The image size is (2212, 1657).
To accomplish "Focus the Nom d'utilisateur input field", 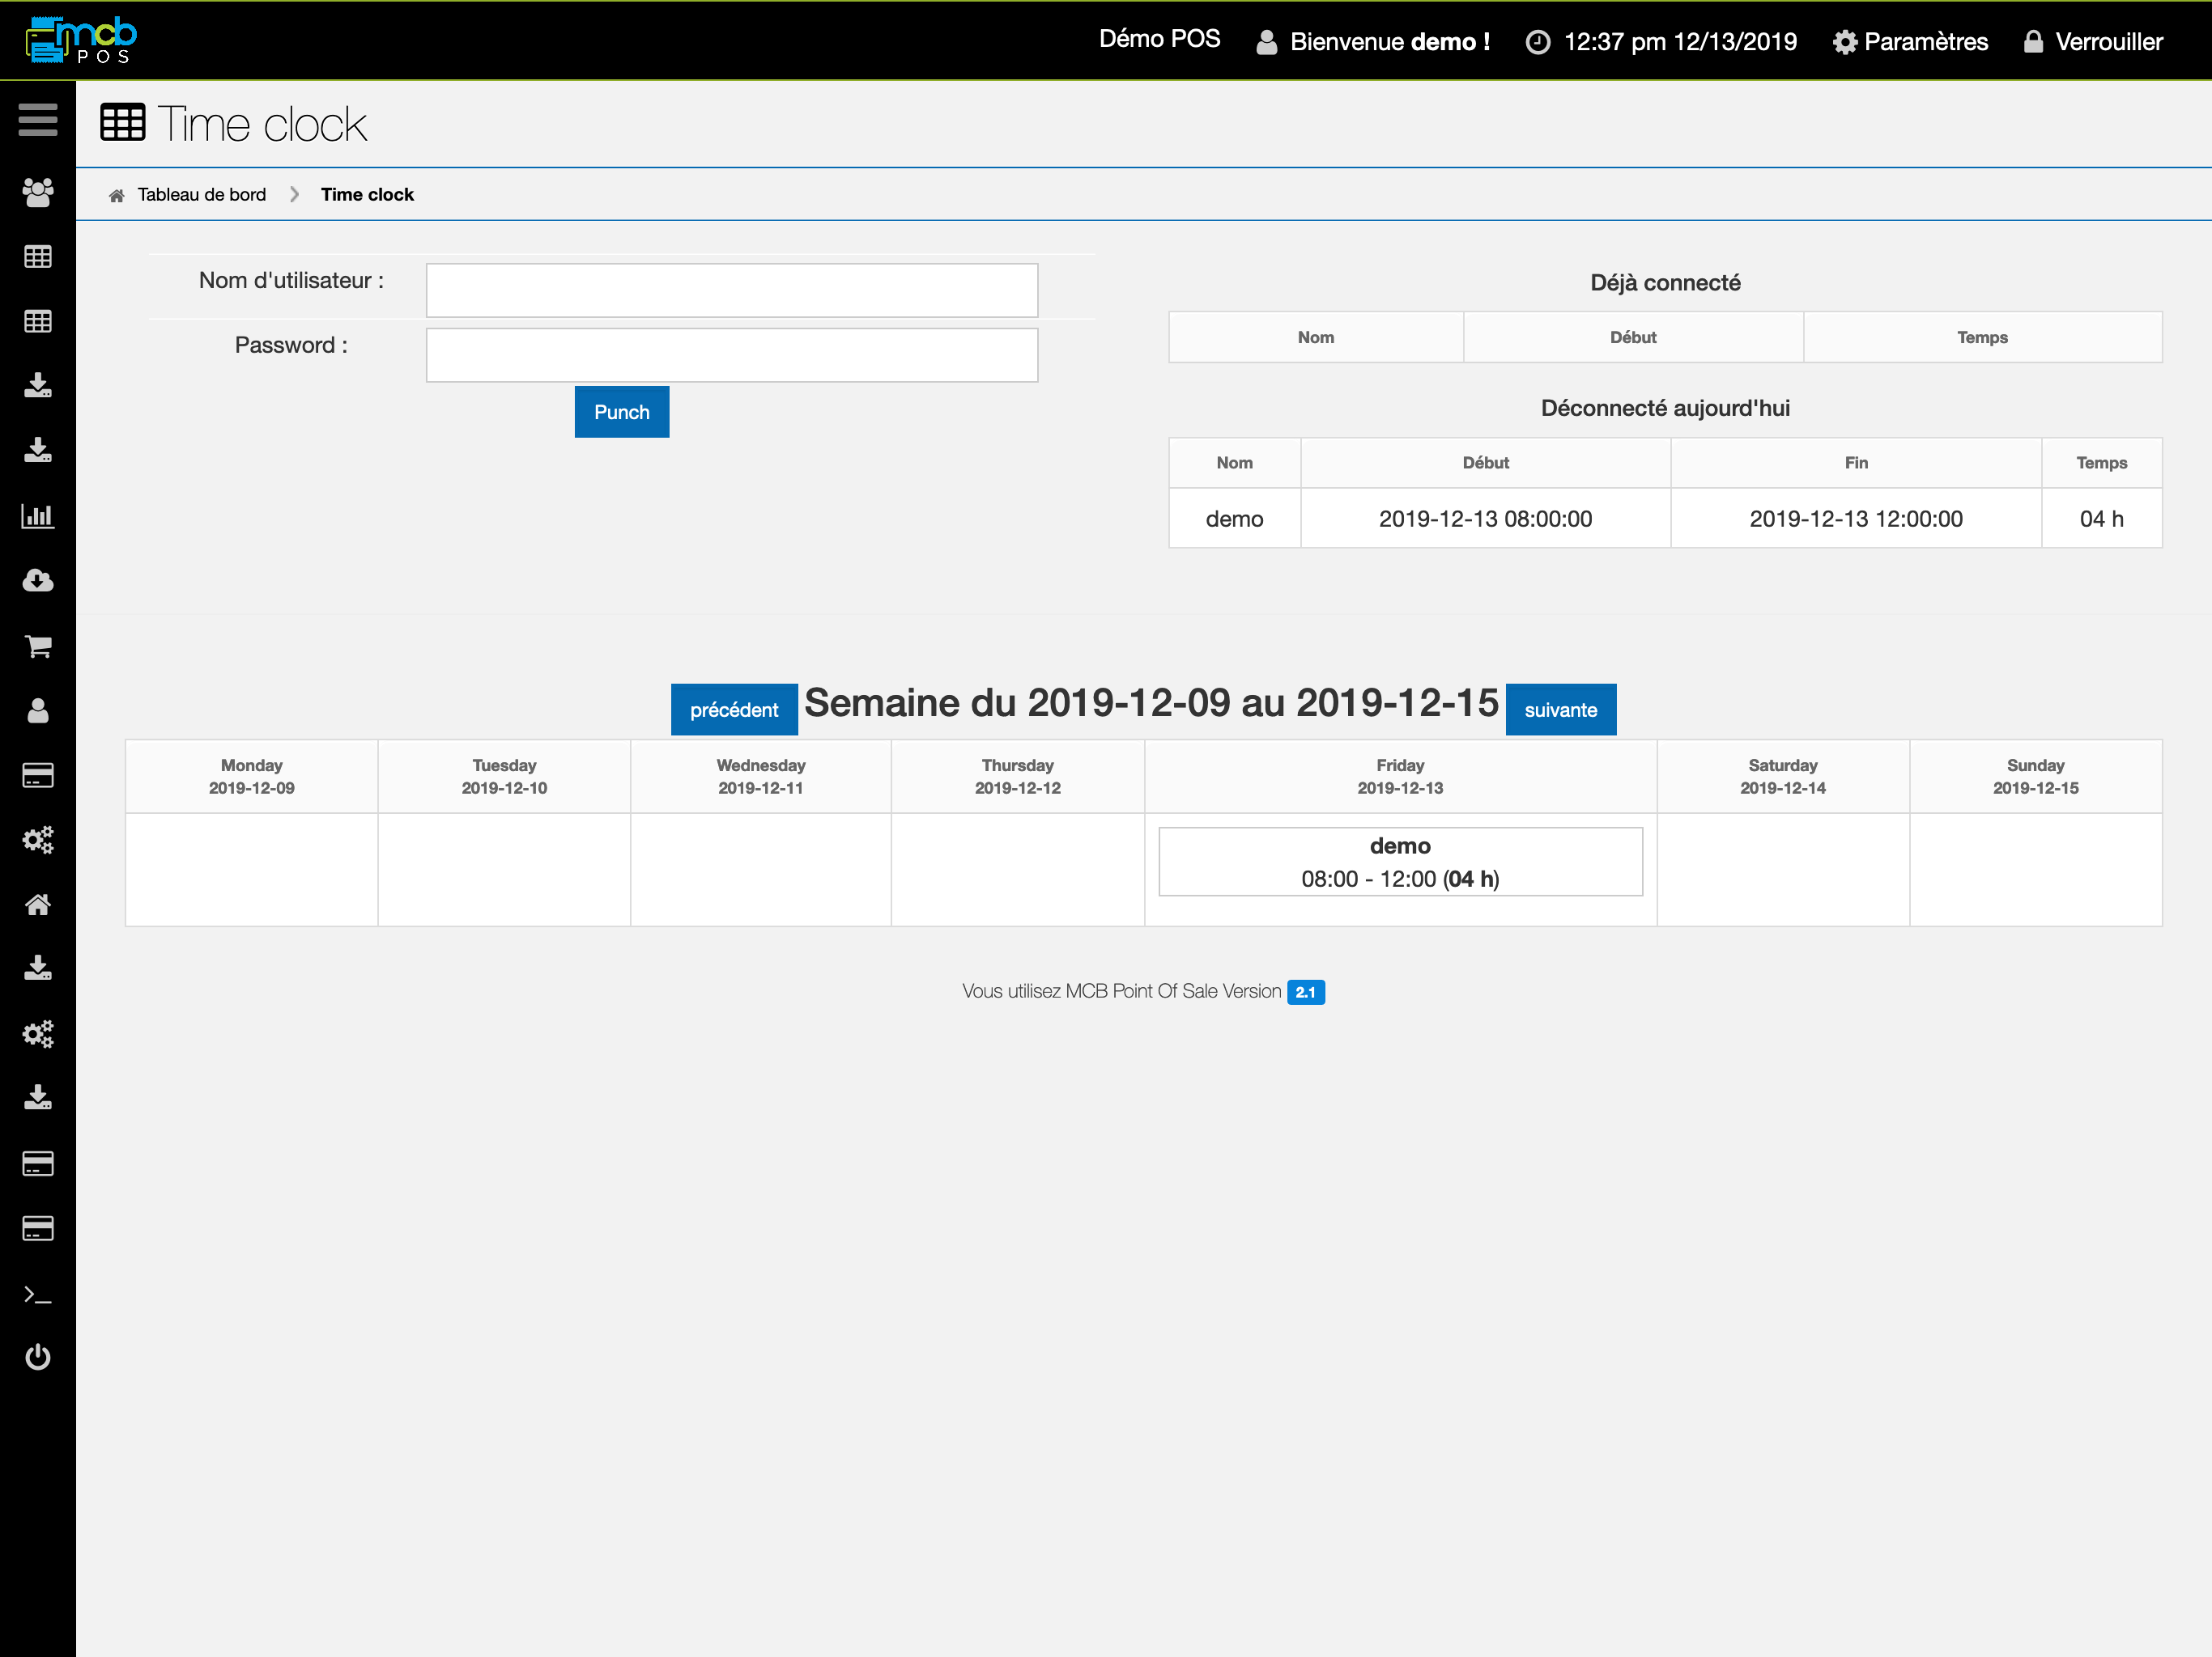I will click(732, 290).
